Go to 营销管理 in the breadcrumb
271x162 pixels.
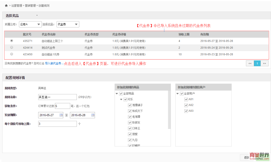tap(30, 5)
